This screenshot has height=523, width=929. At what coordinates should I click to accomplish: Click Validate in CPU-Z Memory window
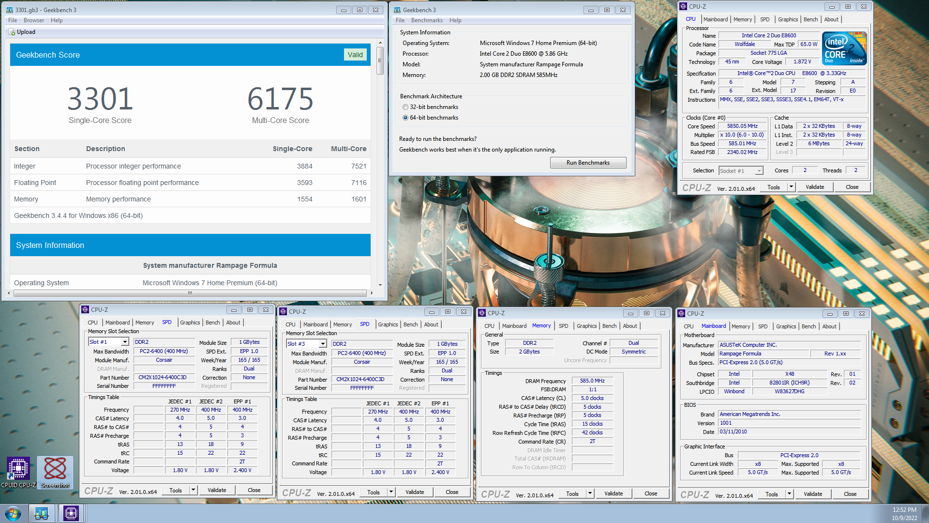coord(614,493)
